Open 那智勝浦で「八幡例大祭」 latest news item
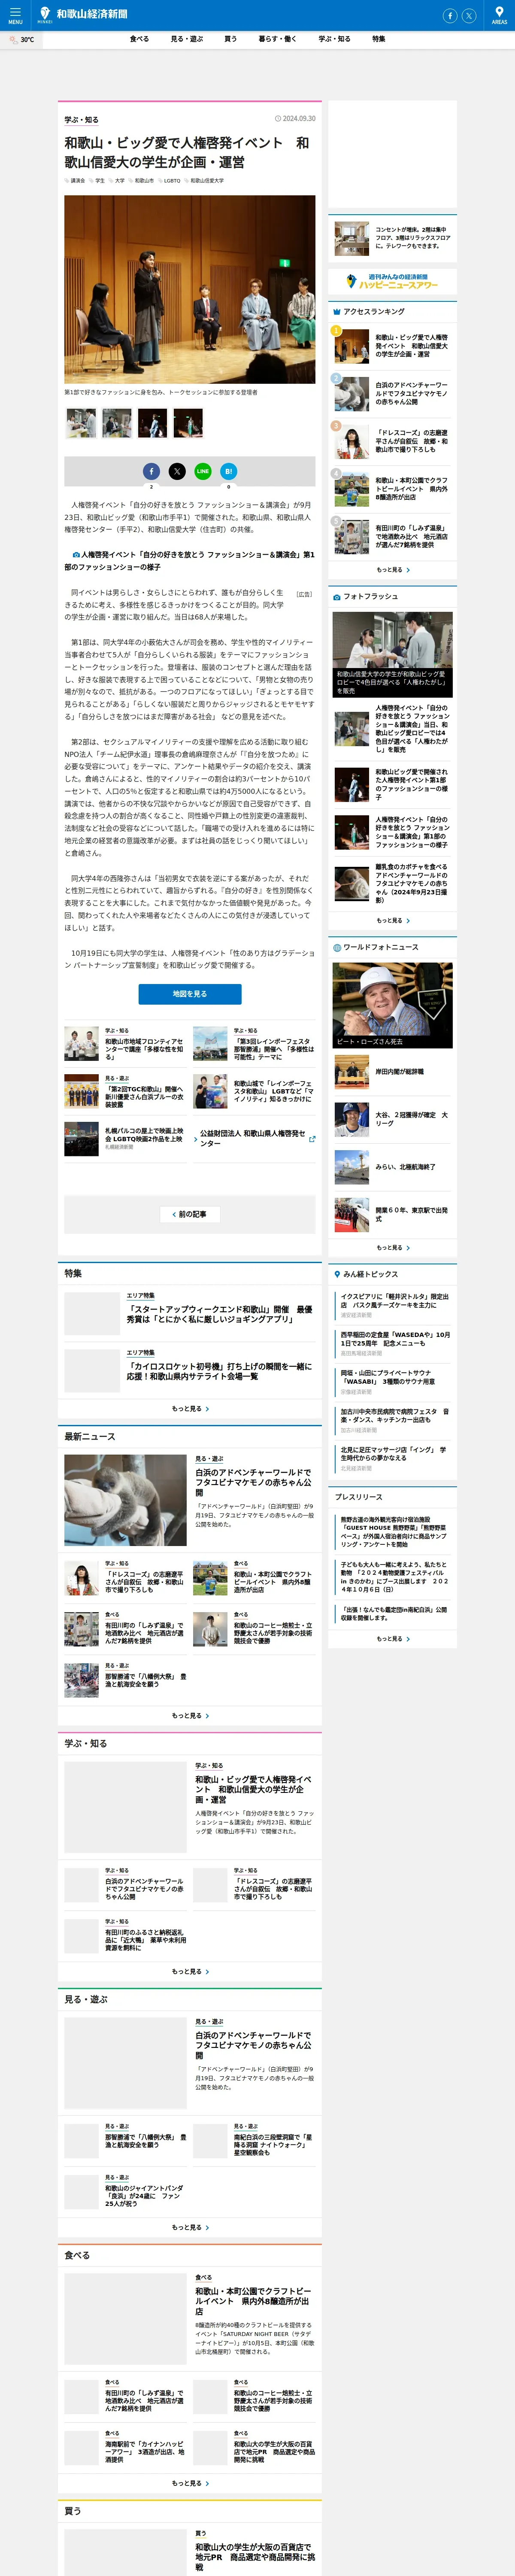The height and width of the screenshot is (2576, 515). (x=125, y=1681)
